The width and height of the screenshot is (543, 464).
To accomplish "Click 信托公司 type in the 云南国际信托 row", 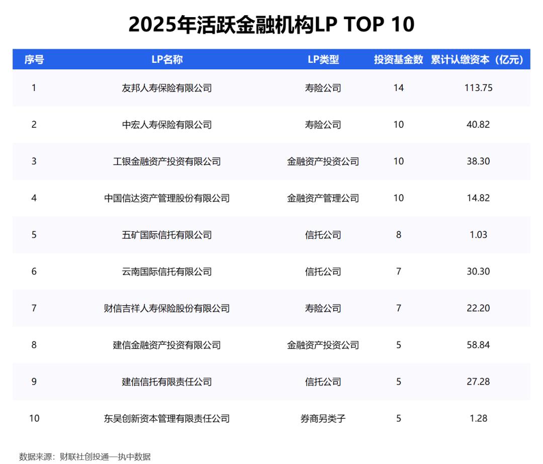I will click(x=323, y=271).
